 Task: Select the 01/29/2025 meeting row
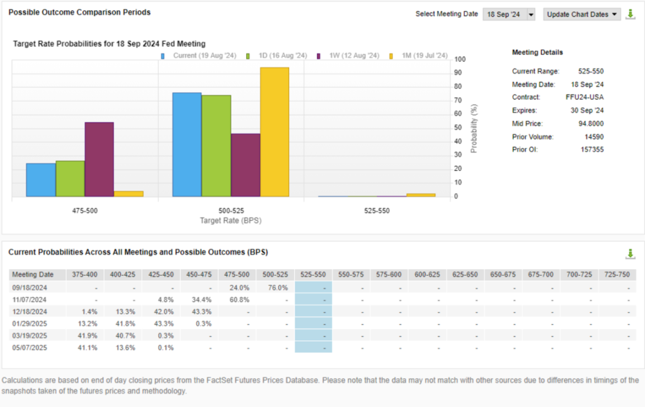pos(322,323)
